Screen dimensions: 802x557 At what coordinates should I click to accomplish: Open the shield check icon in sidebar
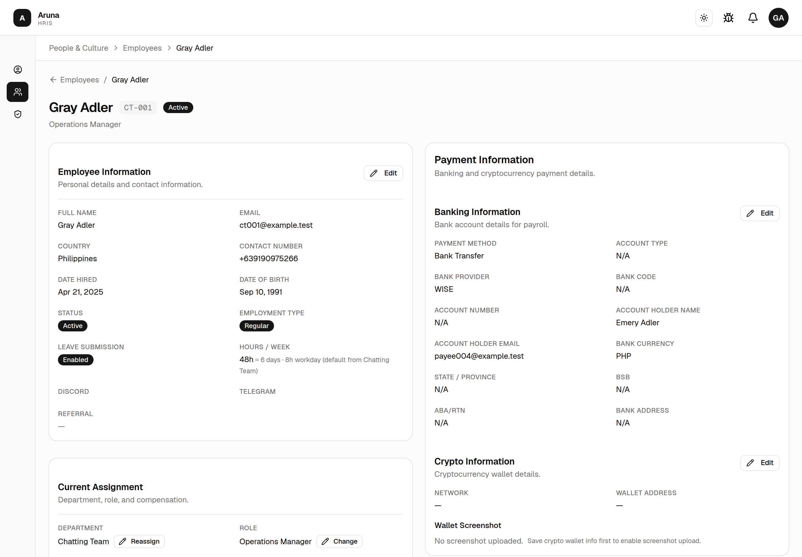(x=18, y=114)
